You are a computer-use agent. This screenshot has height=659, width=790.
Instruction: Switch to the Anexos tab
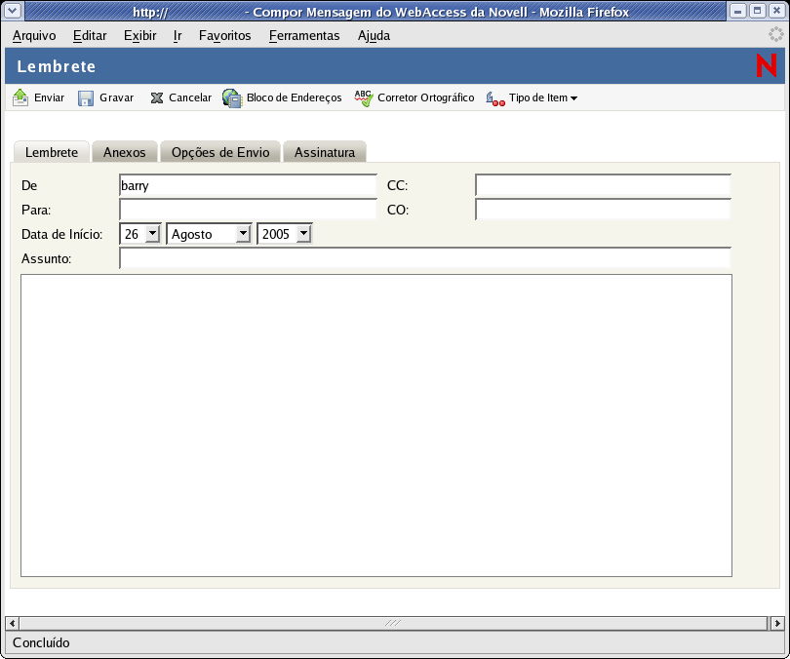click(x=125, y=152)
